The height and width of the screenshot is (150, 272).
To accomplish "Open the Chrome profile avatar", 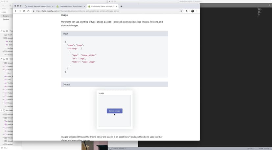I will pos(193,11).
